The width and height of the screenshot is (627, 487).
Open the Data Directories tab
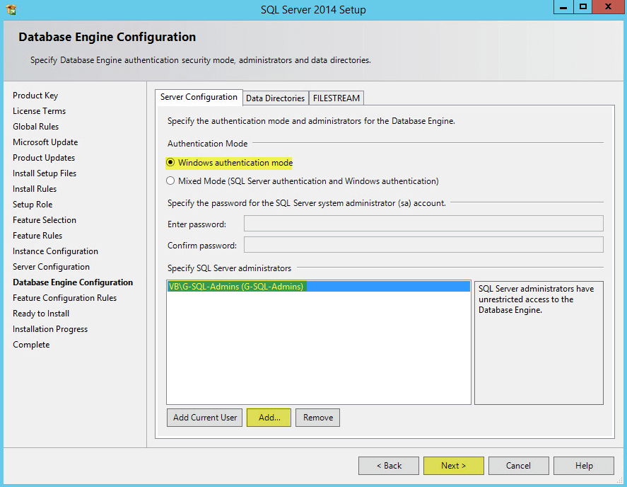276,98
